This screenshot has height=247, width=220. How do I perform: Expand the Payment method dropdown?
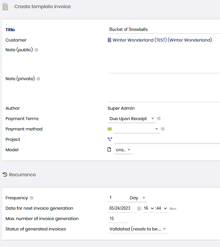tap(137, 129)
